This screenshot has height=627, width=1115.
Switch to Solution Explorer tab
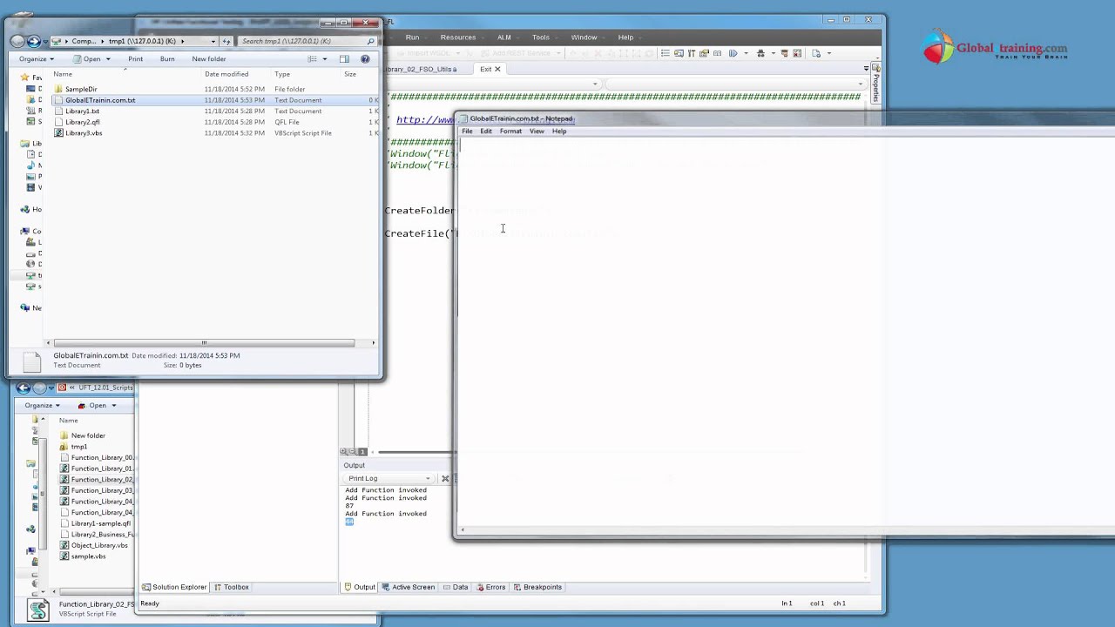point(174,587)
